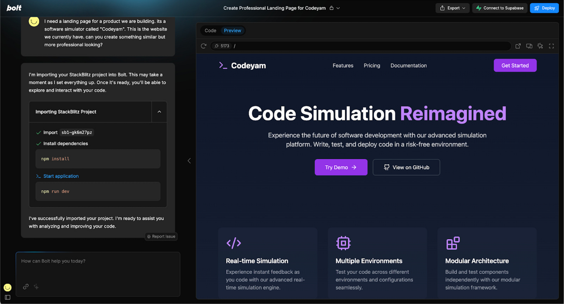Click View on GitHub button

coord(406,167)
